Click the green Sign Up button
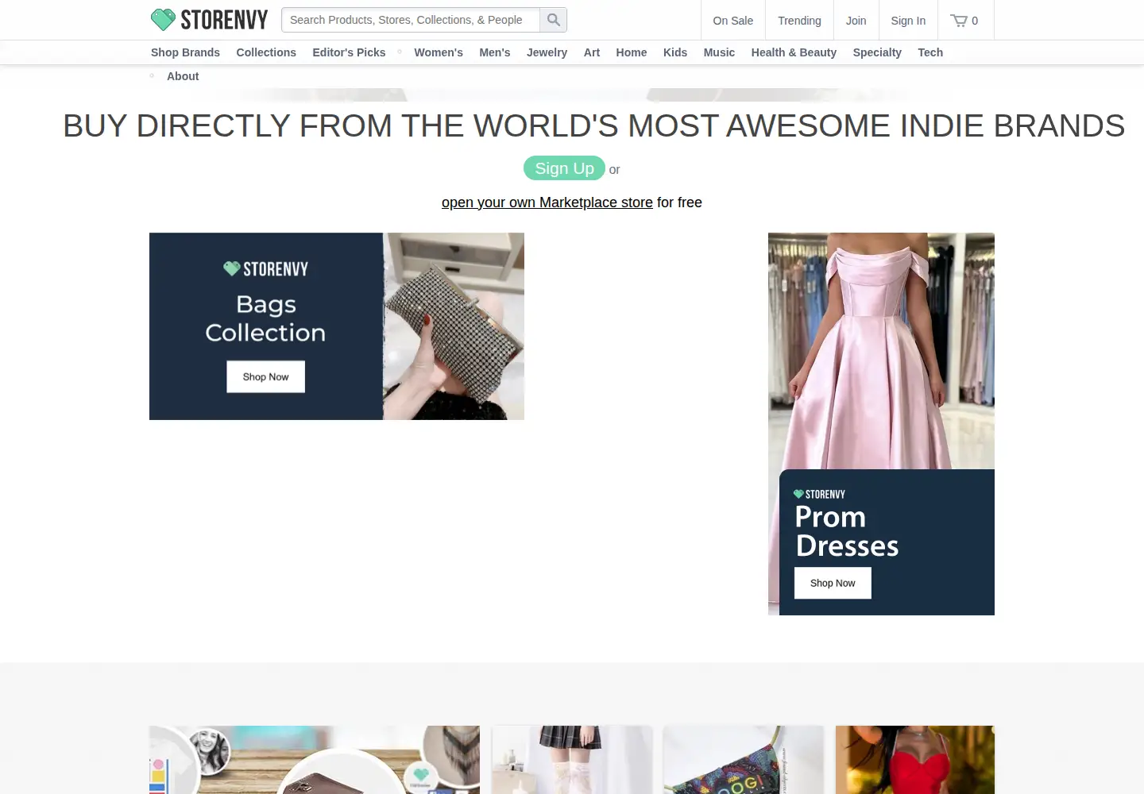 click(564, 168)
